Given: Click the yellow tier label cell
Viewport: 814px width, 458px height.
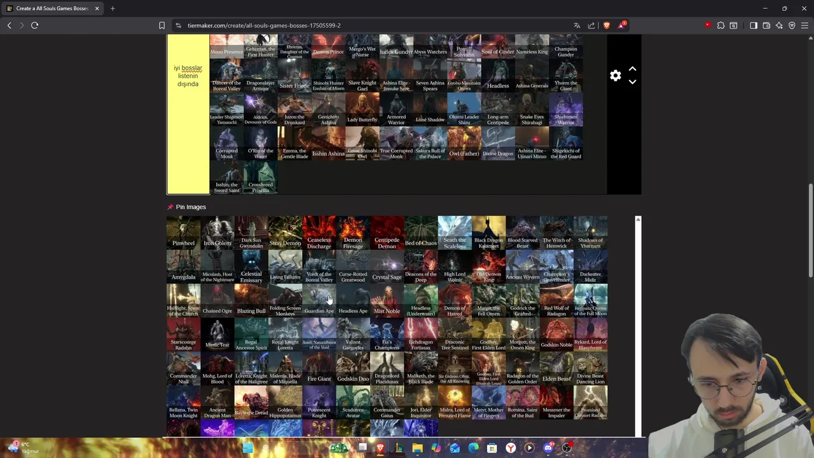Looking at the screenshot, I should 188,114.
